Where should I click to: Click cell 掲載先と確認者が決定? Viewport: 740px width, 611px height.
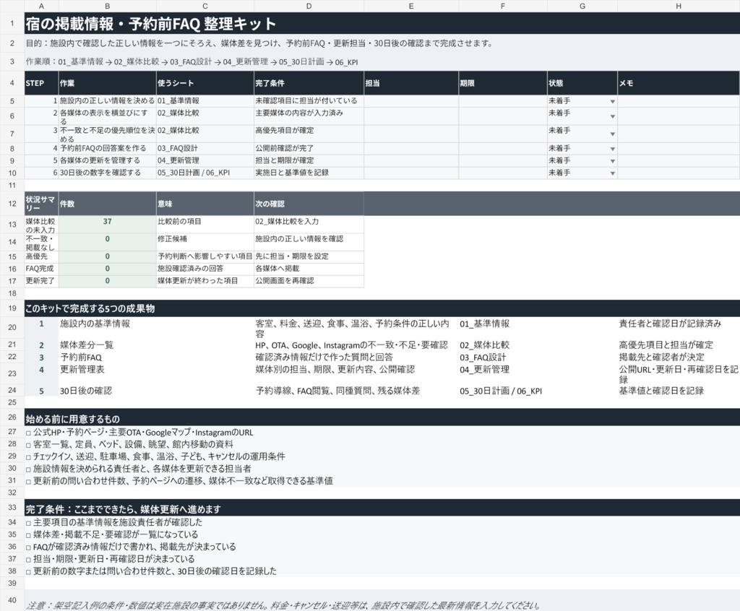click(678, 357)
